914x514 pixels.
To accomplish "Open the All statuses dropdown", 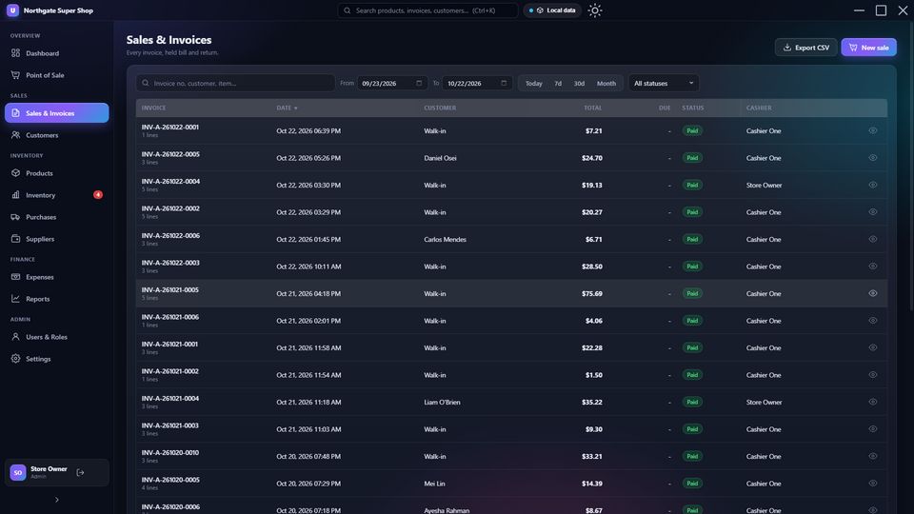I will coord(664,83).
